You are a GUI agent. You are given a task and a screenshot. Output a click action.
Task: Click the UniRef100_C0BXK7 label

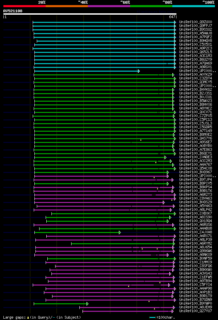[x=196, y=214]
